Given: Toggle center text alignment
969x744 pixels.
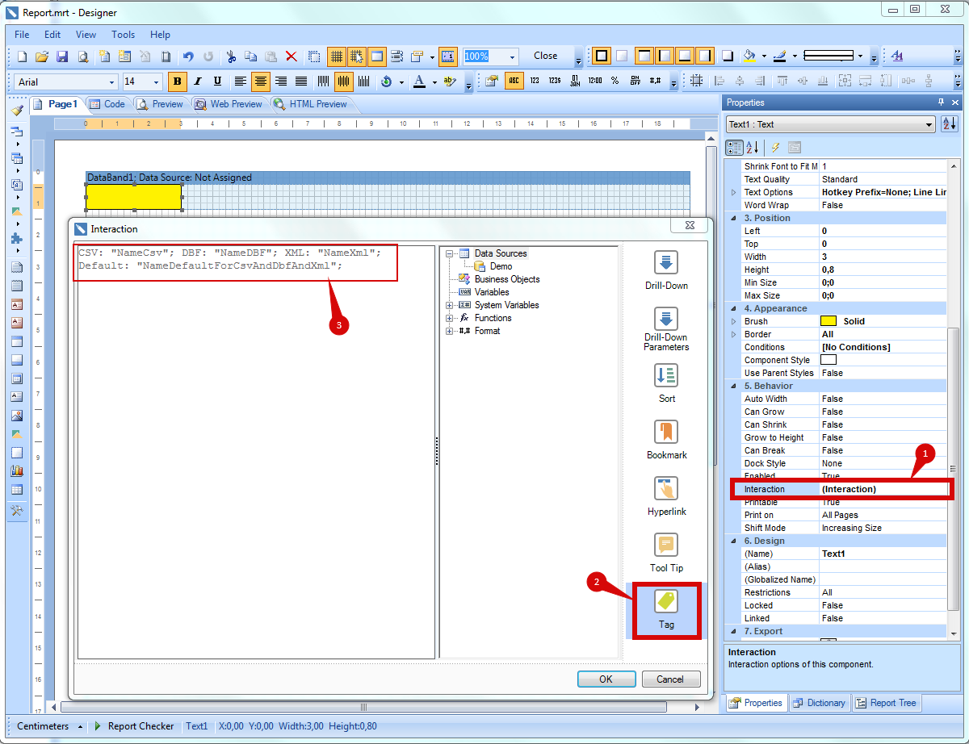Looking at the screenshot, I should pyautogui.click(x=261, y=82).
